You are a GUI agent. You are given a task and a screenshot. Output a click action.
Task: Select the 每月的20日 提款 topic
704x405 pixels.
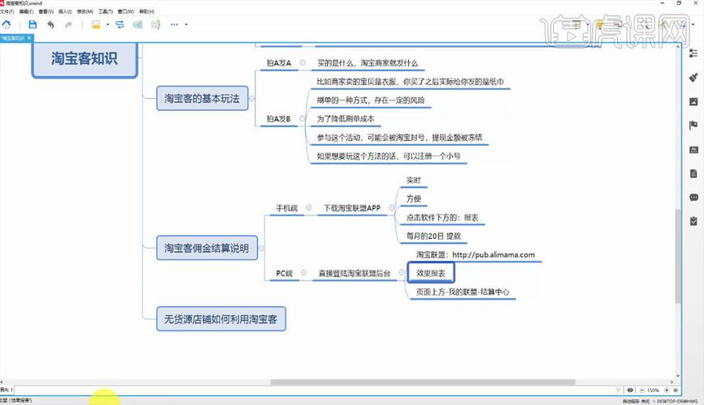click(433, 236)
